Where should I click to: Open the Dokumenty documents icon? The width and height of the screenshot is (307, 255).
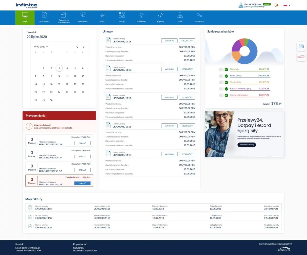pyautogui.click(x=44, y=15)
